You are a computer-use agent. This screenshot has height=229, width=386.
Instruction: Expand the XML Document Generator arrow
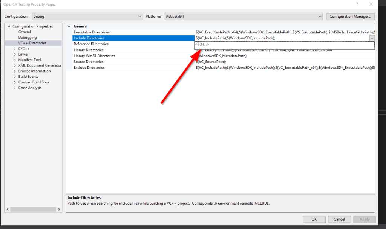tap(15, 65)
